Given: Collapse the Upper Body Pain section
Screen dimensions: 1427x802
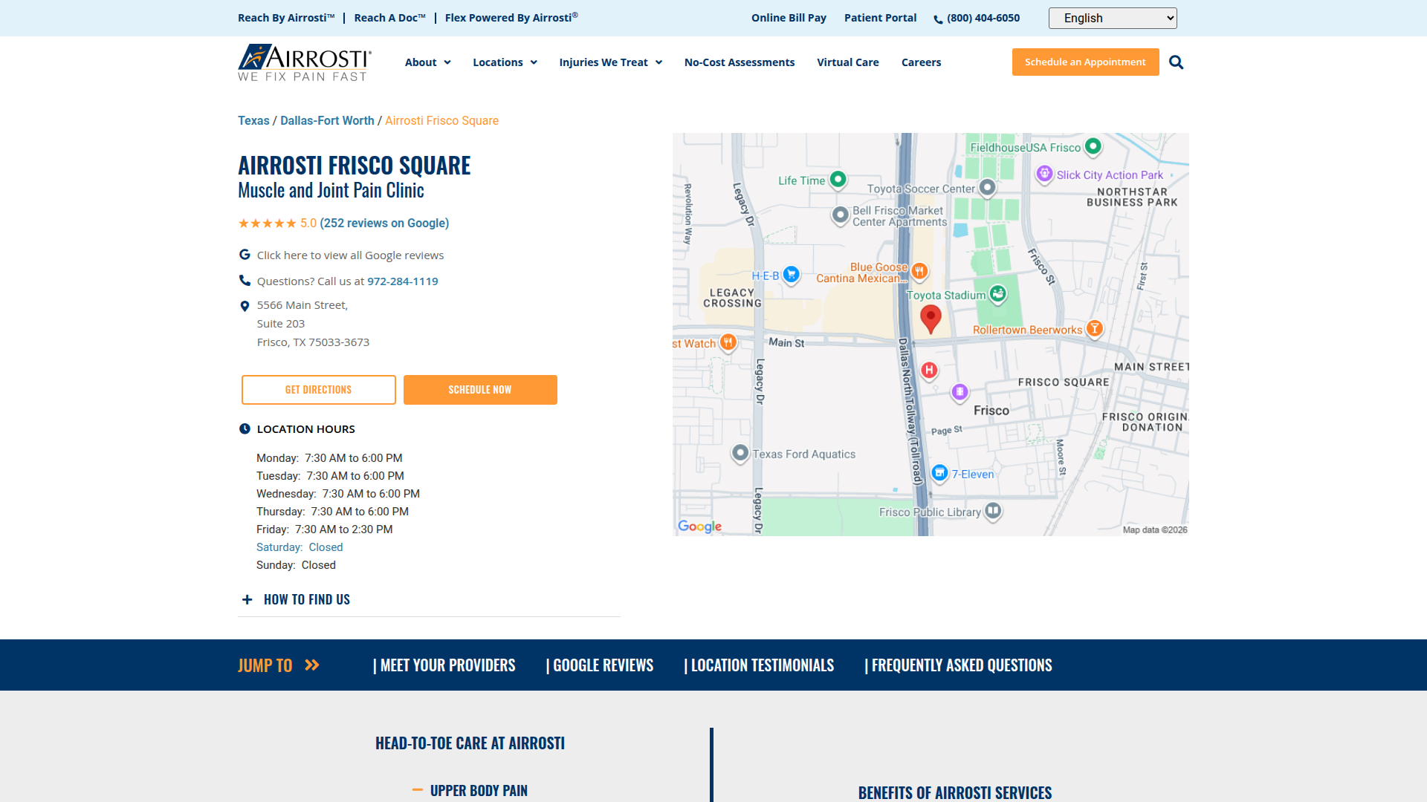Looking at the screenshot, I should (470, 791).
